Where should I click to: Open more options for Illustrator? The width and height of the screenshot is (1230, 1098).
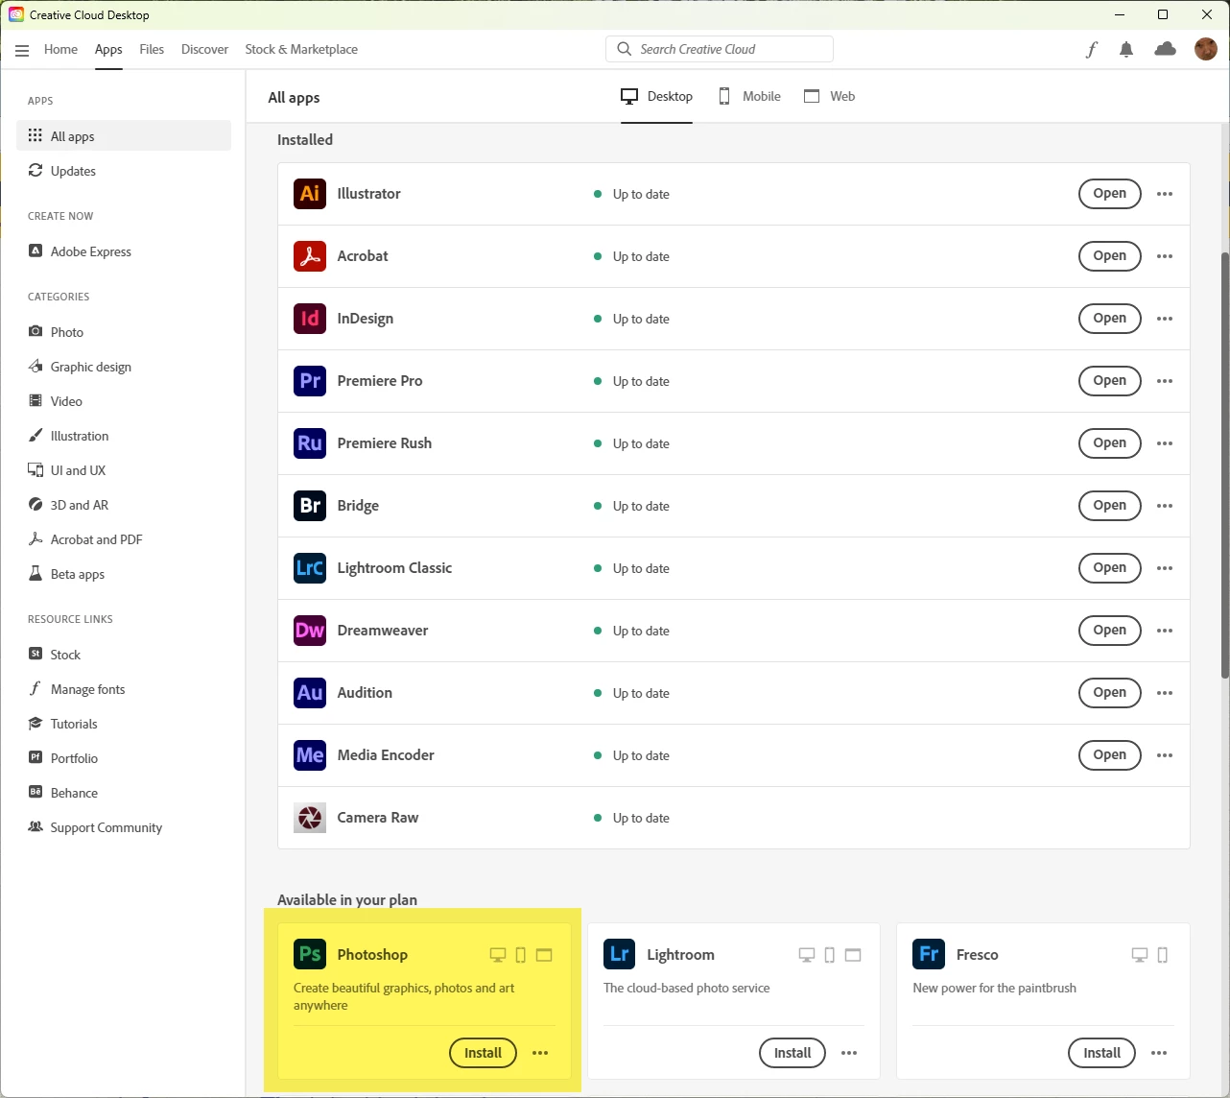[1165, 194]
